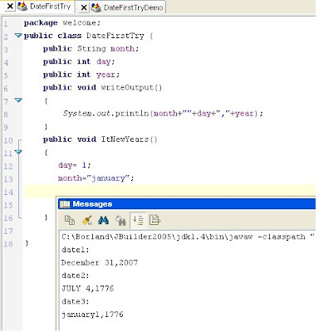Screen dimensions: 319x332
Task: Click the 'date3:' output line
Action: [76, 301]
